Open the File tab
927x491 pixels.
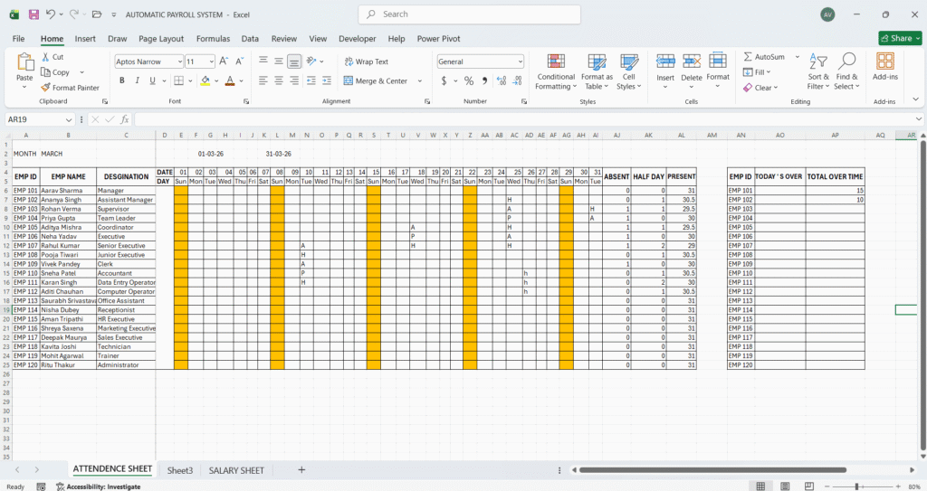(19, 38)
